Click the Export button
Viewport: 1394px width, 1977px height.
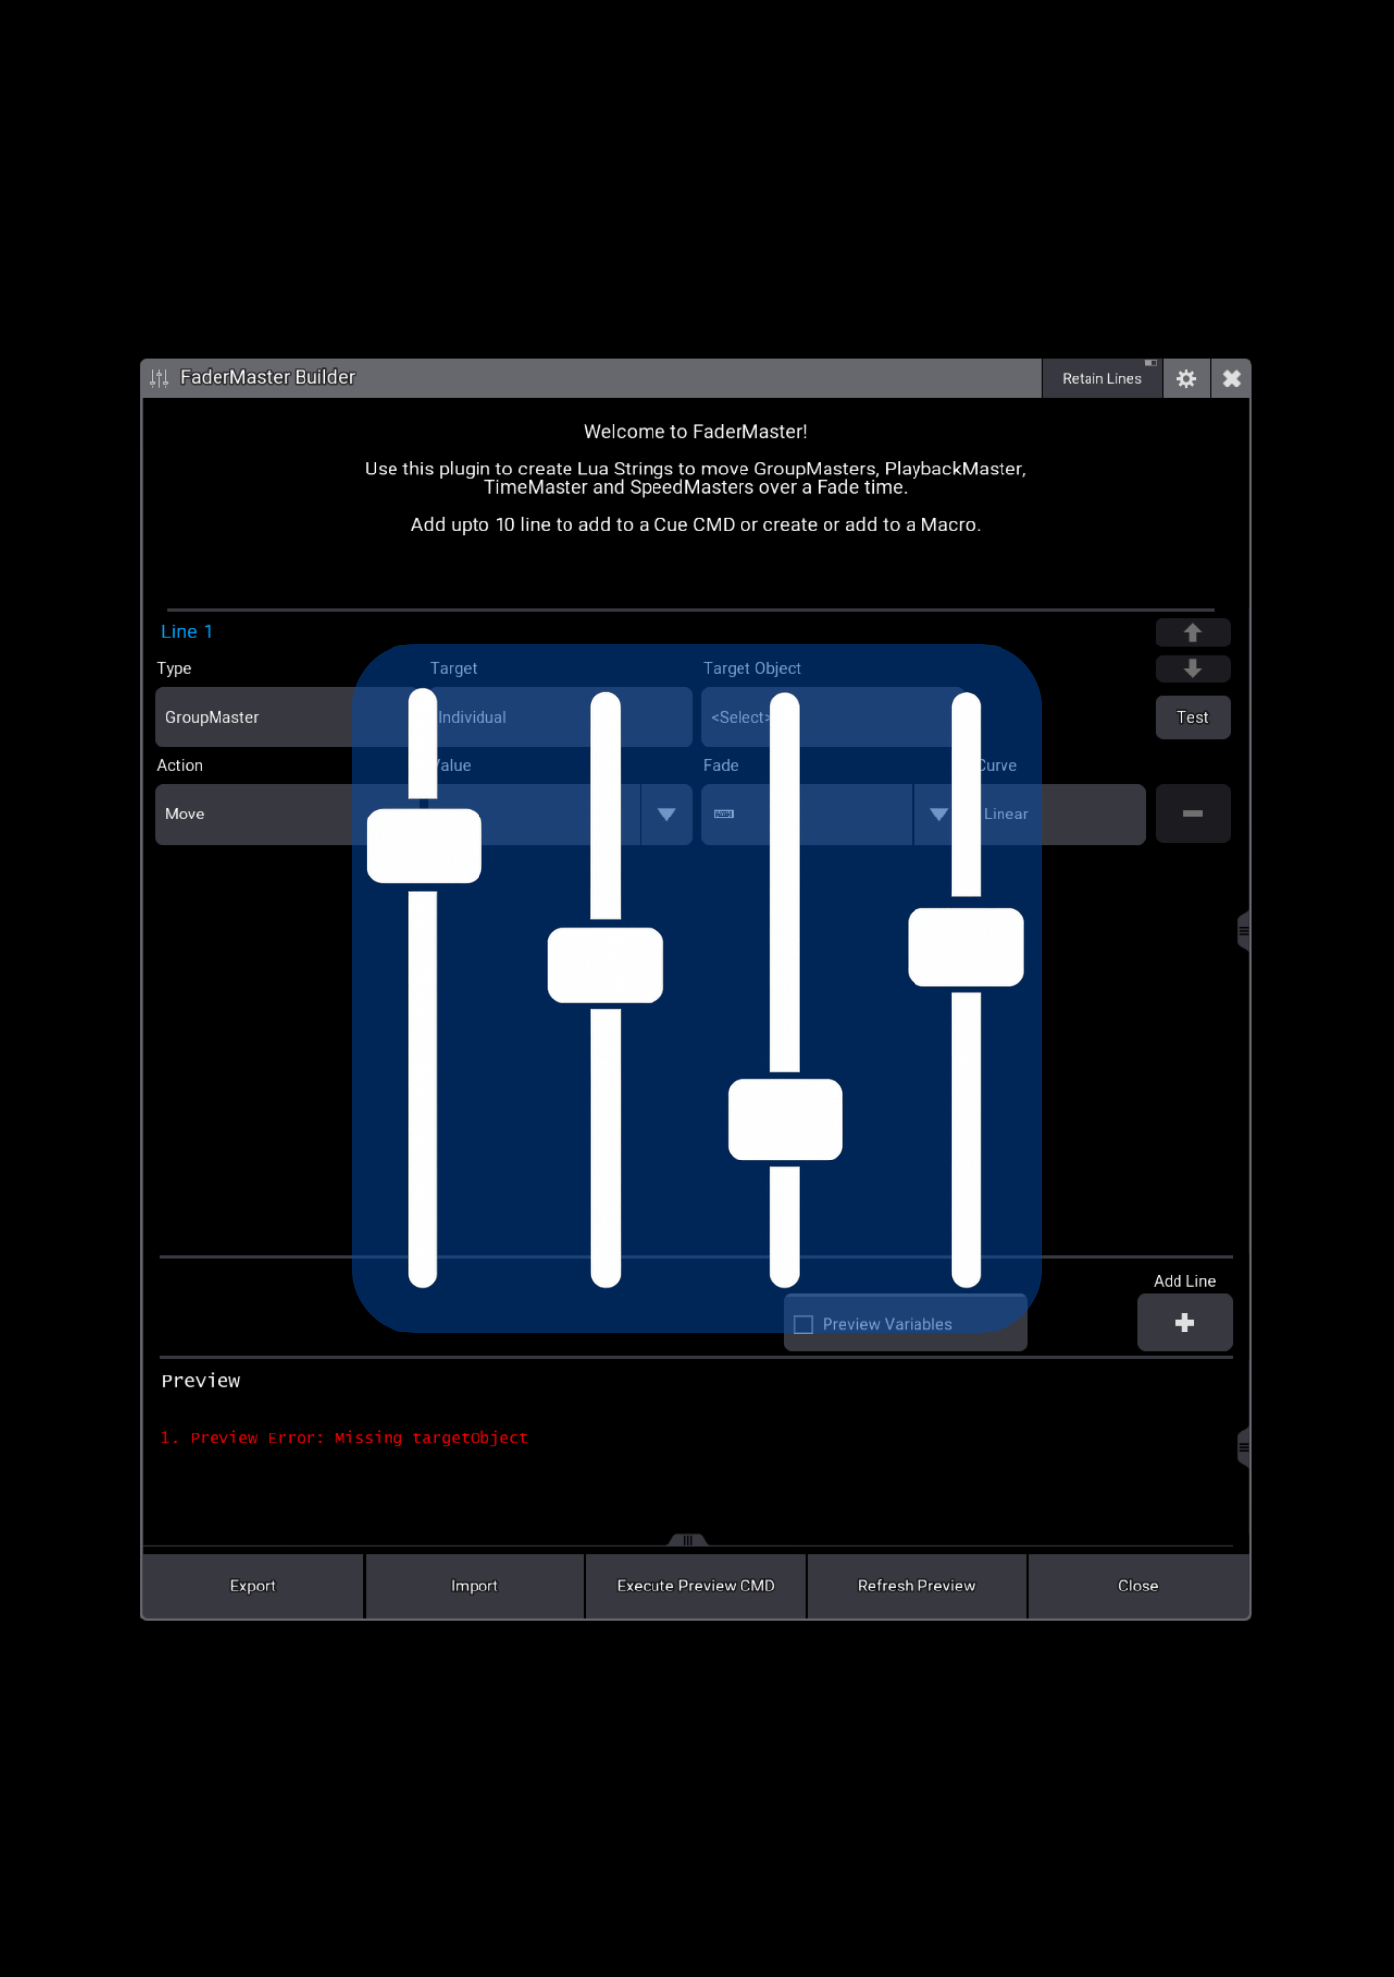click(253, 1586)
